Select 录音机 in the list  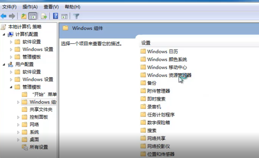[x=154, y=107]
